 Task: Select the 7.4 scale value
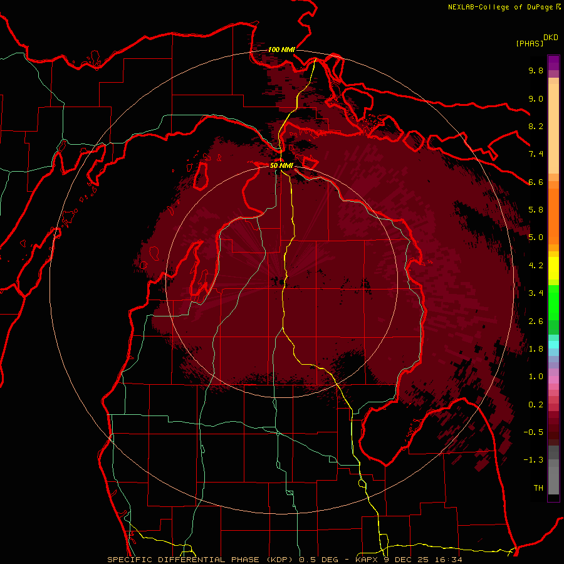click(536, 154)
